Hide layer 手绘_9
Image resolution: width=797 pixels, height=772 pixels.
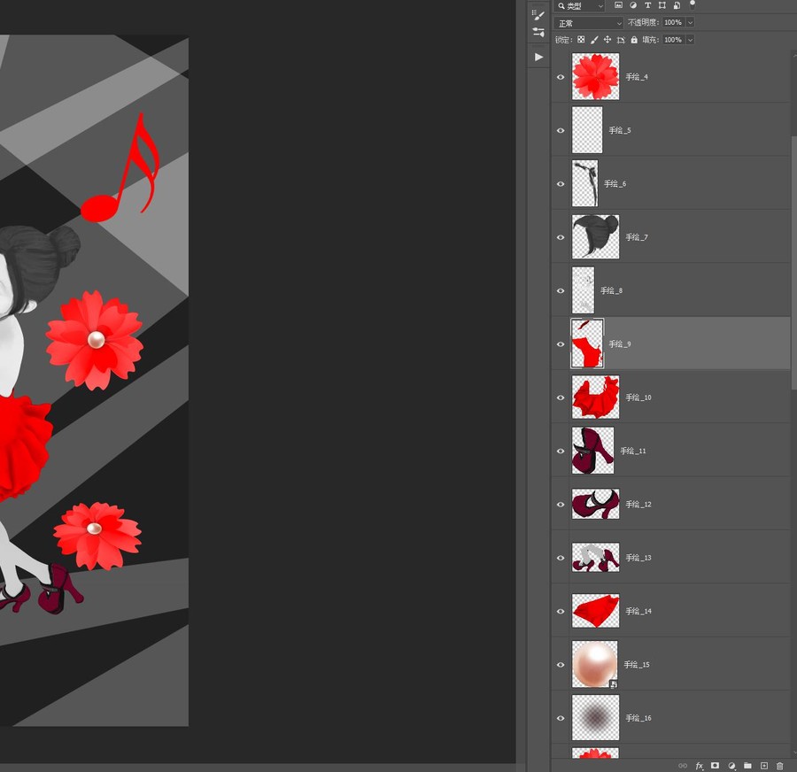[x=561, y=344]
